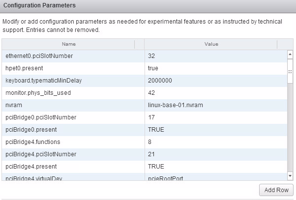Select the ethernet0.pciSlotNumber name cell
This screenshot has width=296, height=200.
pyautogui.click(x=39, y=56)
